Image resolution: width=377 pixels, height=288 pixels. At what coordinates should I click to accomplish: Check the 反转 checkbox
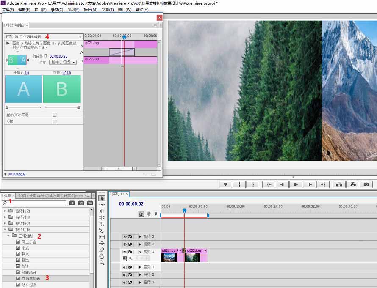pos(54,121)
